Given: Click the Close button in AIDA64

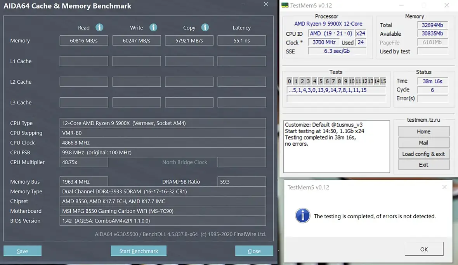Looking at the screenshot, I should [x=254, y=251].
